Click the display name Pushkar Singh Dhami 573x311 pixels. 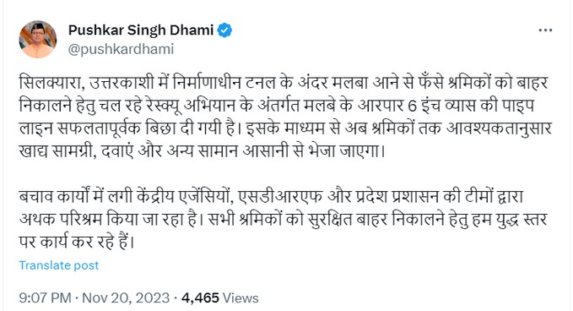click(x=141, y=30)
